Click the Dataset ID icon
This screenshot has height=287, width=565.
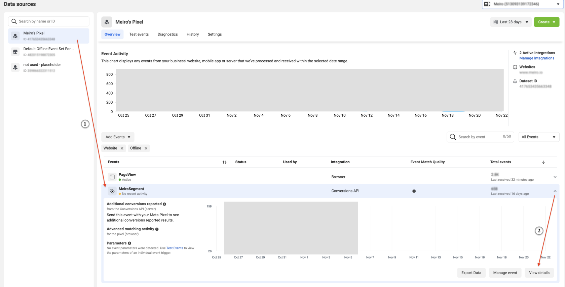click(x=515, y=81)
